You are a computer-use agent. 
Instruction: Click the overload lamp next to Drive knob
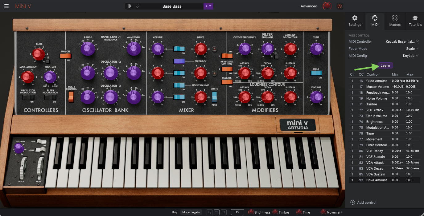point(214,48)
